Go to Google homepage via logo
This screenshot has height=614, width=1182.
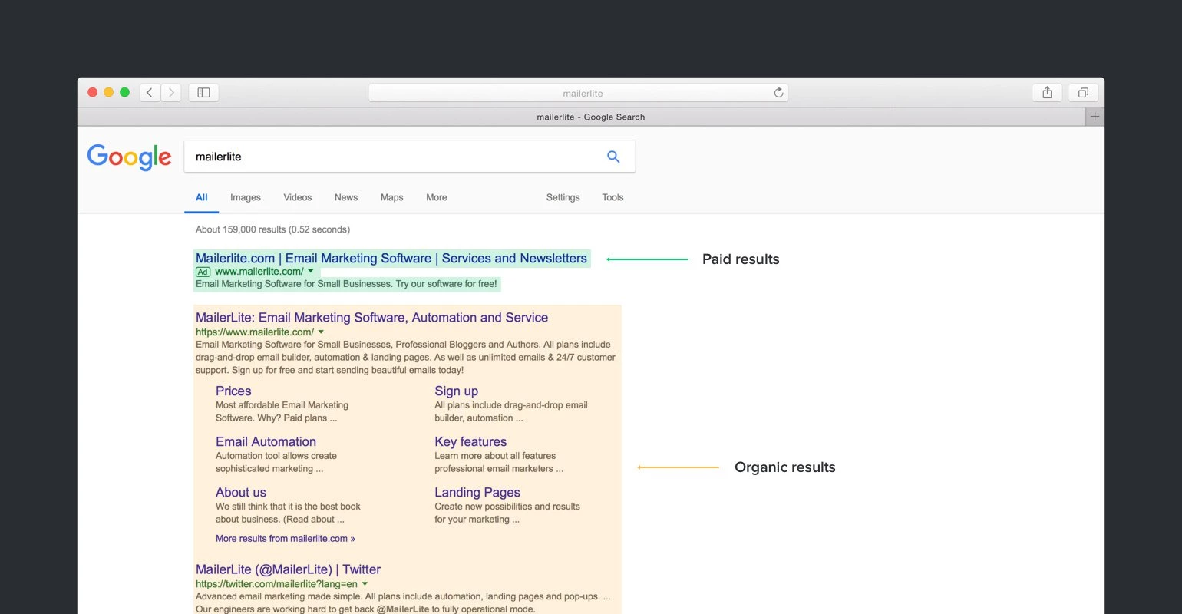coord(129,157)
